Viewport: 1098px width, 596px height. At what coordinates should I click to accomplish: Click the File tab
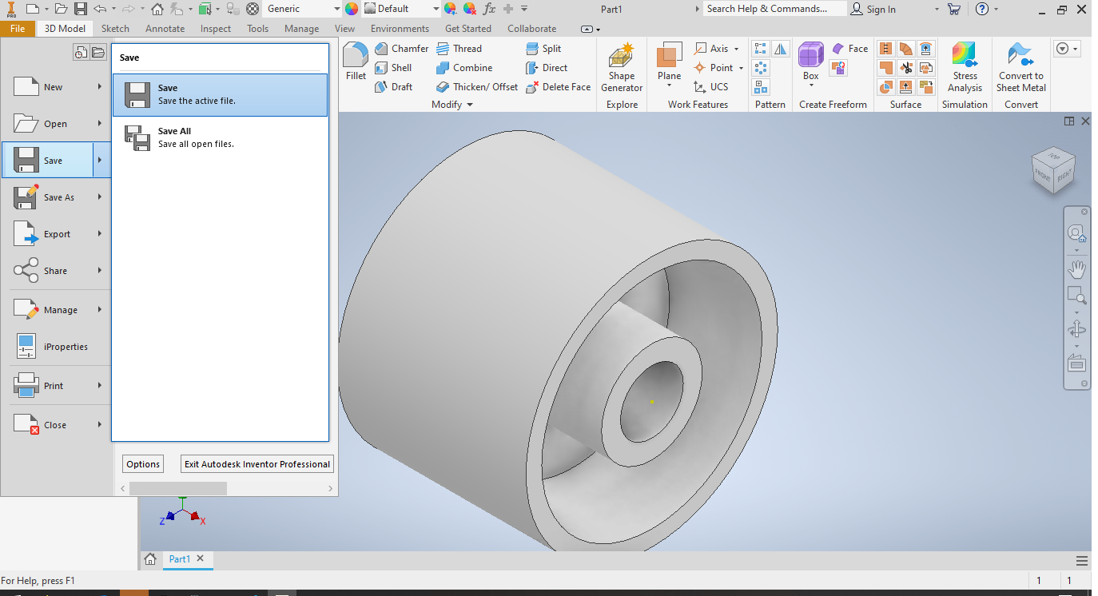(x=18, y=28)
